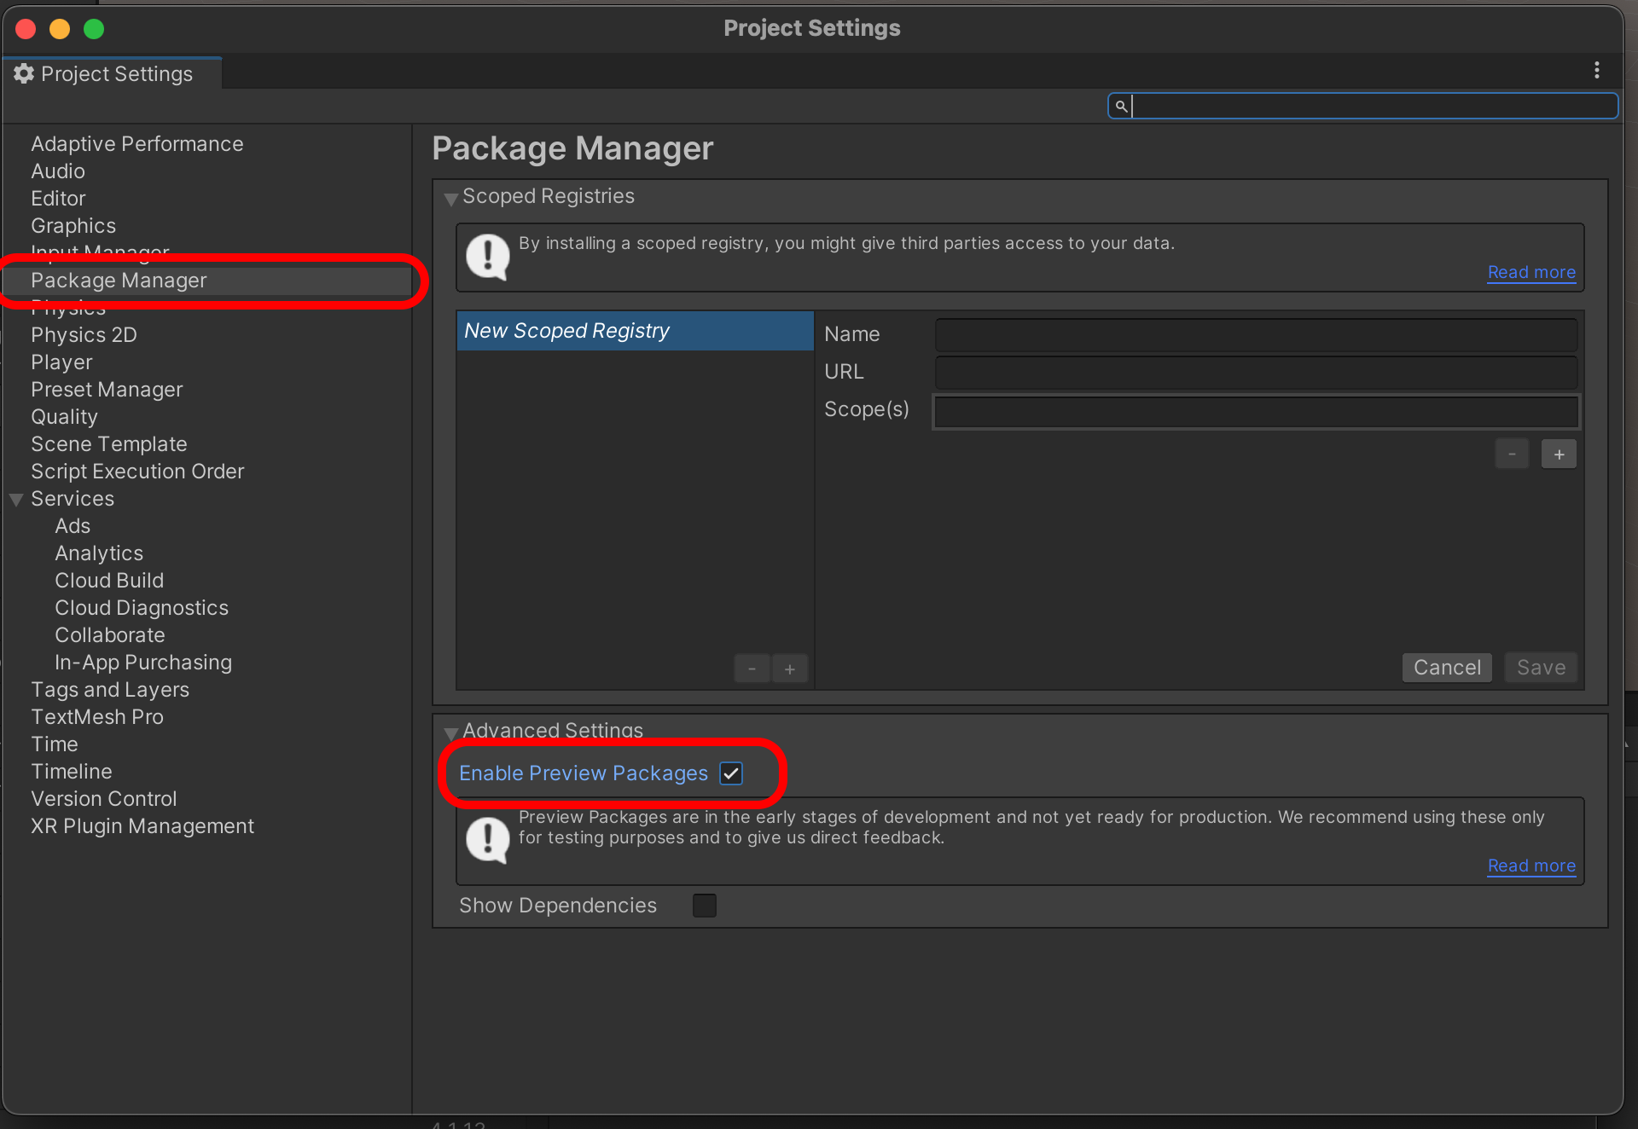This screenshot has height=1129, width=1638.
Task: Cancel the new scoped registry
Action: pos(1446,668)
